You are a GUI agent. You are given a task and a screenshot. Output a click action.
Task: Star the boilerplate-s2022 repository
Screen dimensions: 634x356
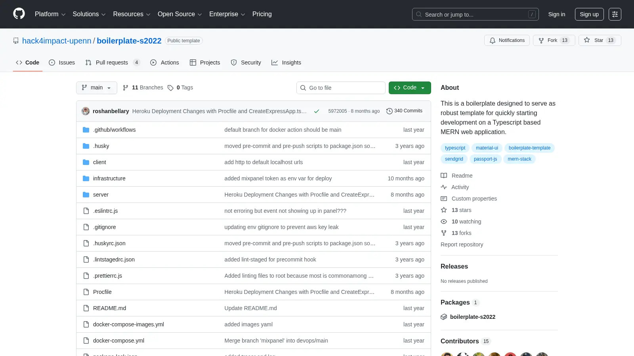pyautogui.click(x=600, y=40)
